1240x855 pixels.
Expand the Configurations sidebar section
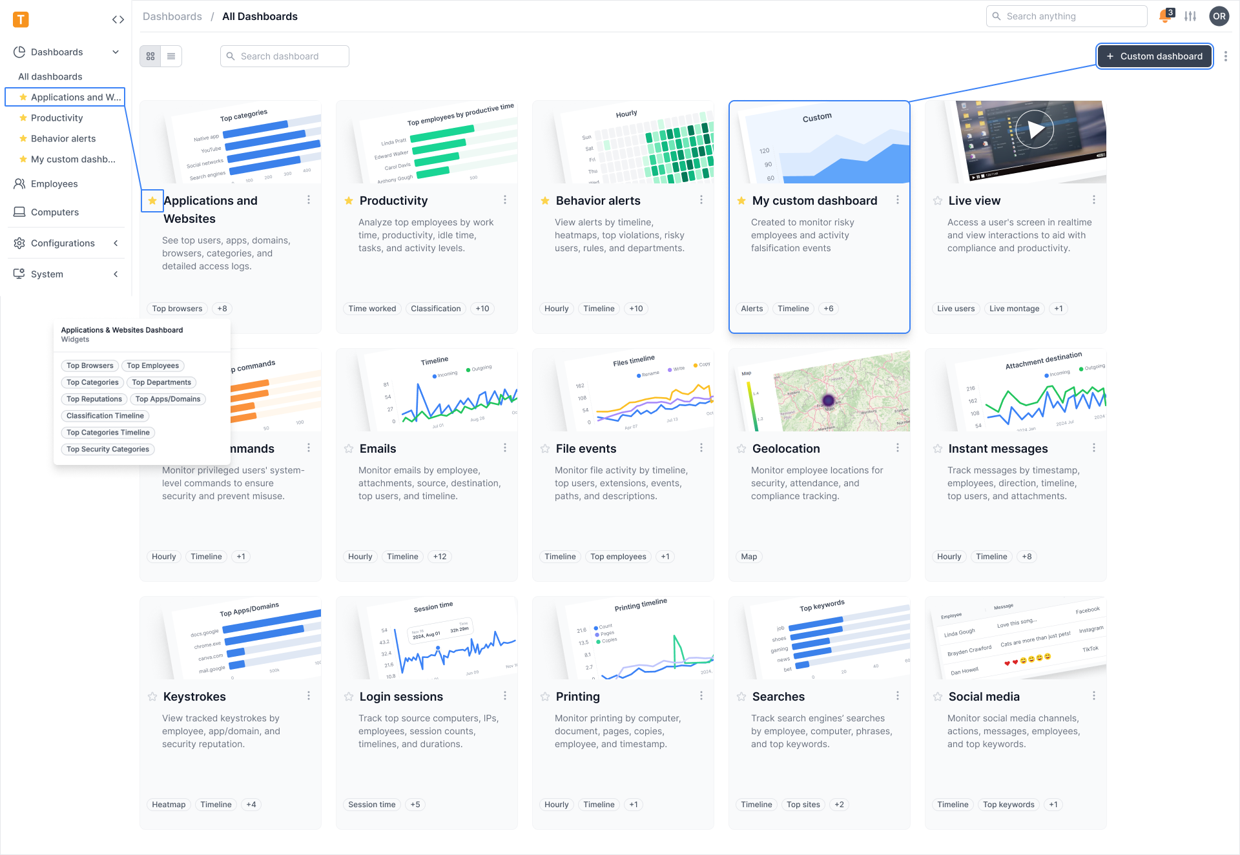pos(116,243)
